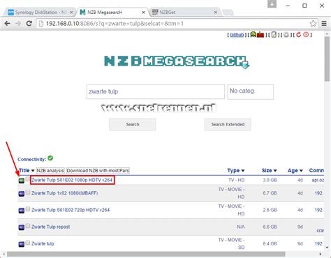Click the green connectivity checkmark icon
The image size is (331, 258).
pos(50,158)
